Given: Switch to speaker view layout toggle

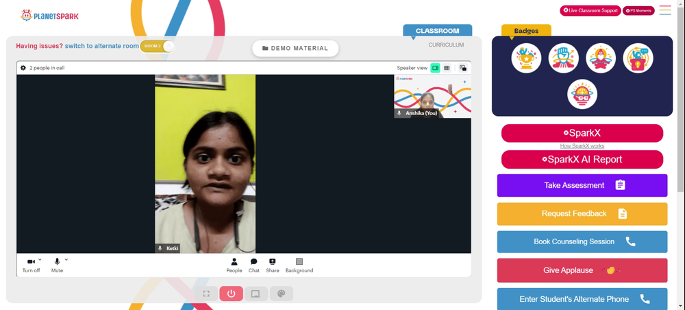Looking at the screenshot, I should click(435, 68).
